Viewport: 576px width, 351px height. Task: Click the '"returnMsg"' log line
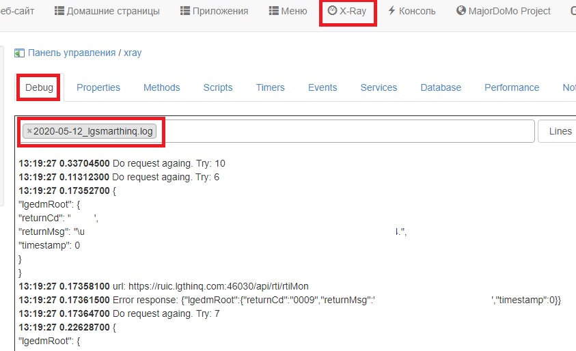(212, 231)
